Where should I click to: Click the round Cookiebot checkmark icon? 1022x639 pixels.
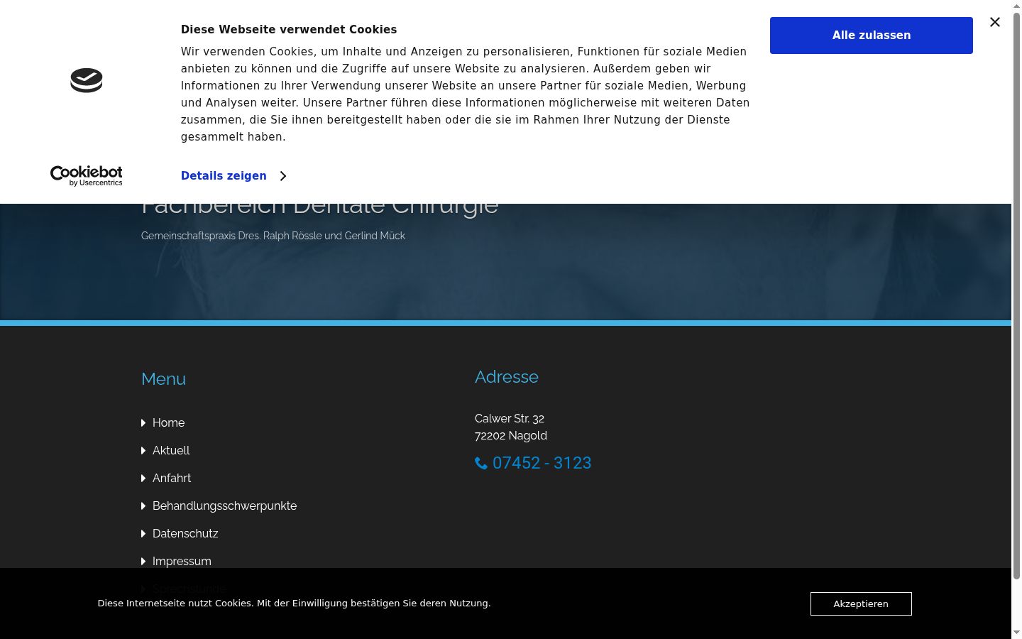coord(87,80)
